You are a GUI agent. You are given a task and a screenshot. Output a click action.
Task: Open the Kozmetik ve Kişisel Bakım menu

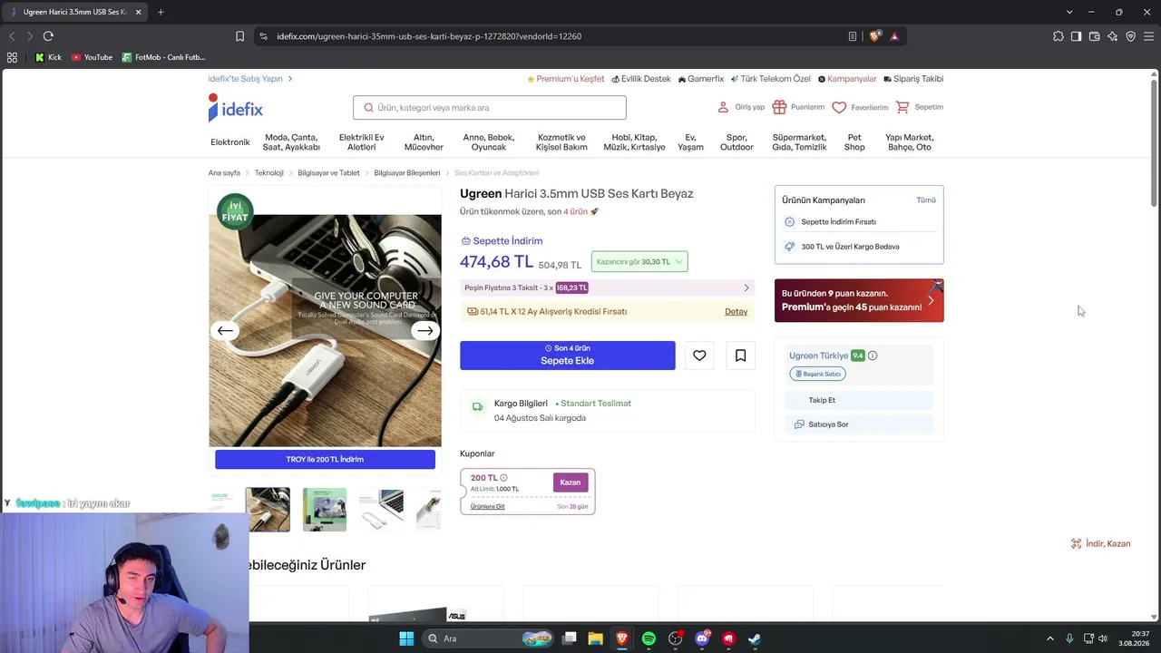click(x=561, y=142)
